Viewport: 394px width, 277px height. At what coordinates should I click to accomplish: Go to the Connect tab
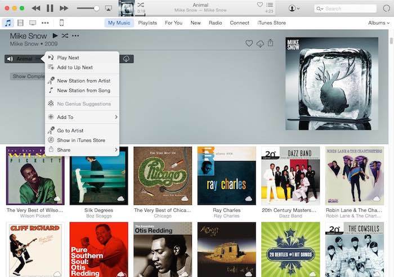[x=239, y=23]
